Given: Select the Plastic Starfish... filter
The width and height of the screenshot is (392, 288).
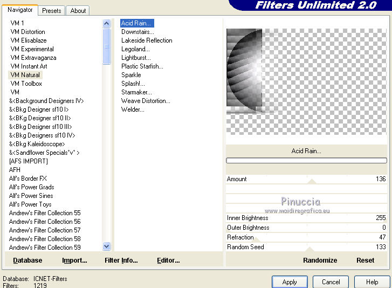Looking at the screenshot, I should 142,66.
